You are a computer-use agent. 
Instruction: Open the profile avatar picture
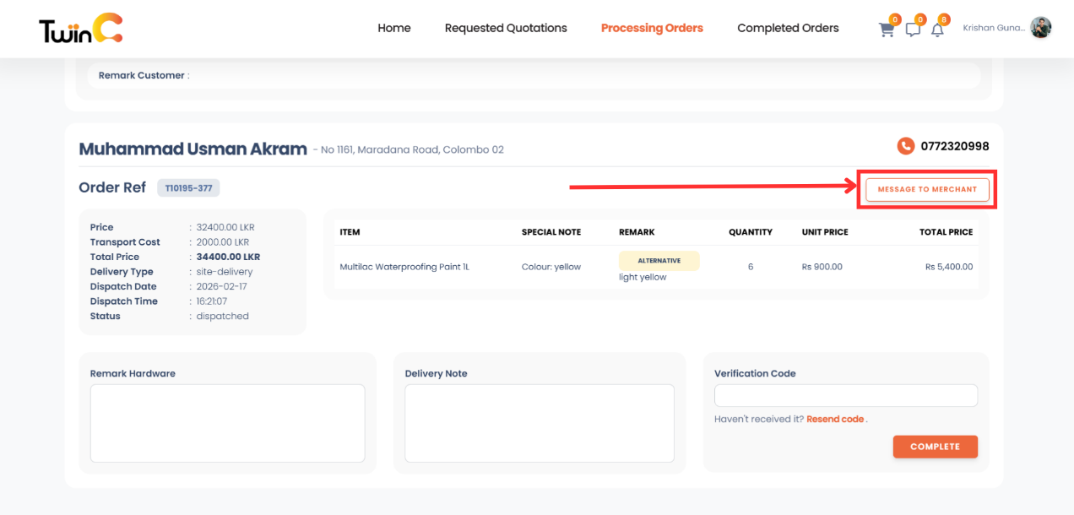click(1040, 27)
